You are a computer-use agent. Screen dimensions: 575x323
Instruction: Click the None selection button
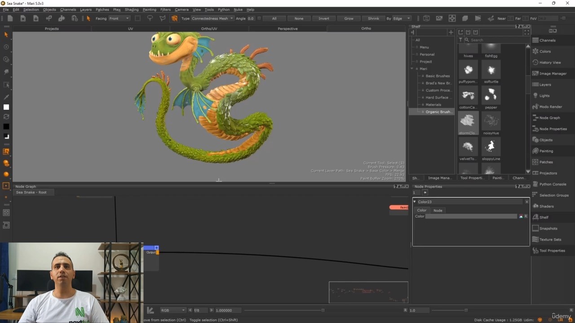[x=299, y=18]
